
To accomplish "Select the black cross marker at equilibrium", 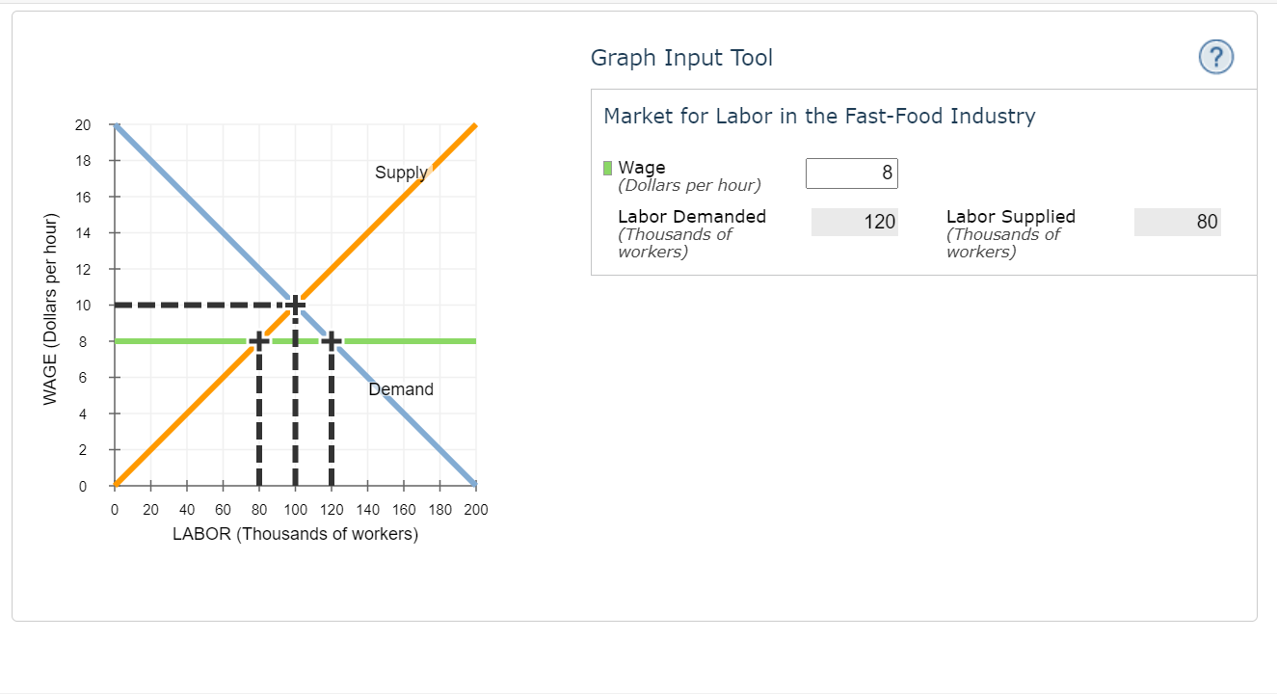I will [294, 305].
